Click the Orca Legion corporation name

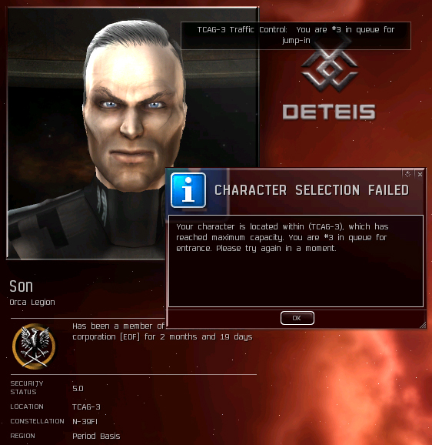[x=32, y=303]
